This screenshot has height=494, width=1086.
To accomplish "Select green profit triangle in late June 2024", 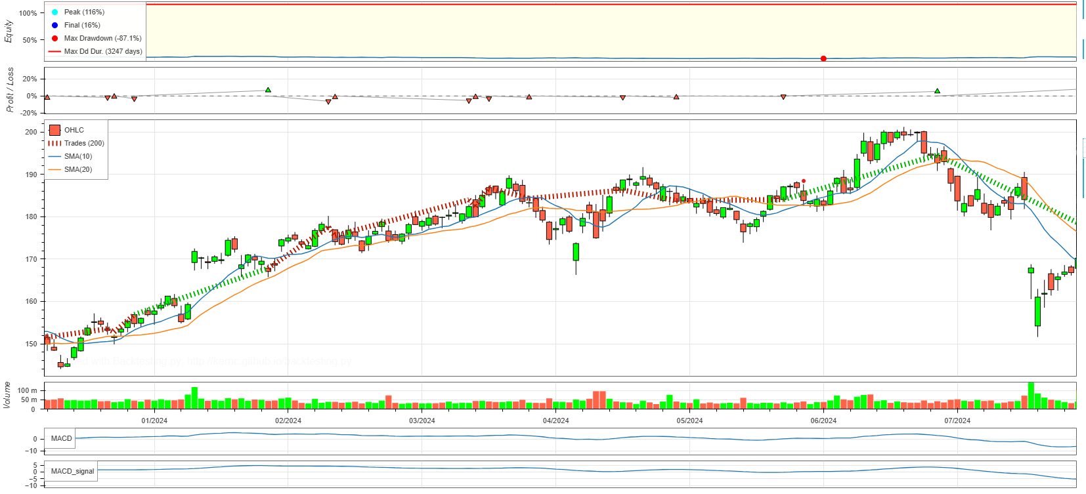I will [x=937, y=91].
